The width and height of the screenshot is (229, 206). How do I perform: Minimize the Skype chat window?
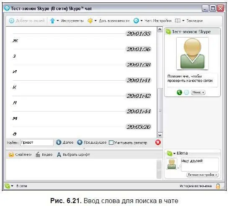[205, 8]
